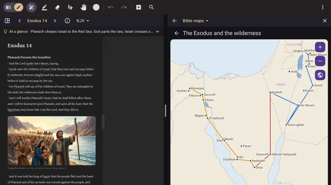Click the Pi-hahiroth map label
331x185 pixels.
pyautogui.click(x=216, y=118)
